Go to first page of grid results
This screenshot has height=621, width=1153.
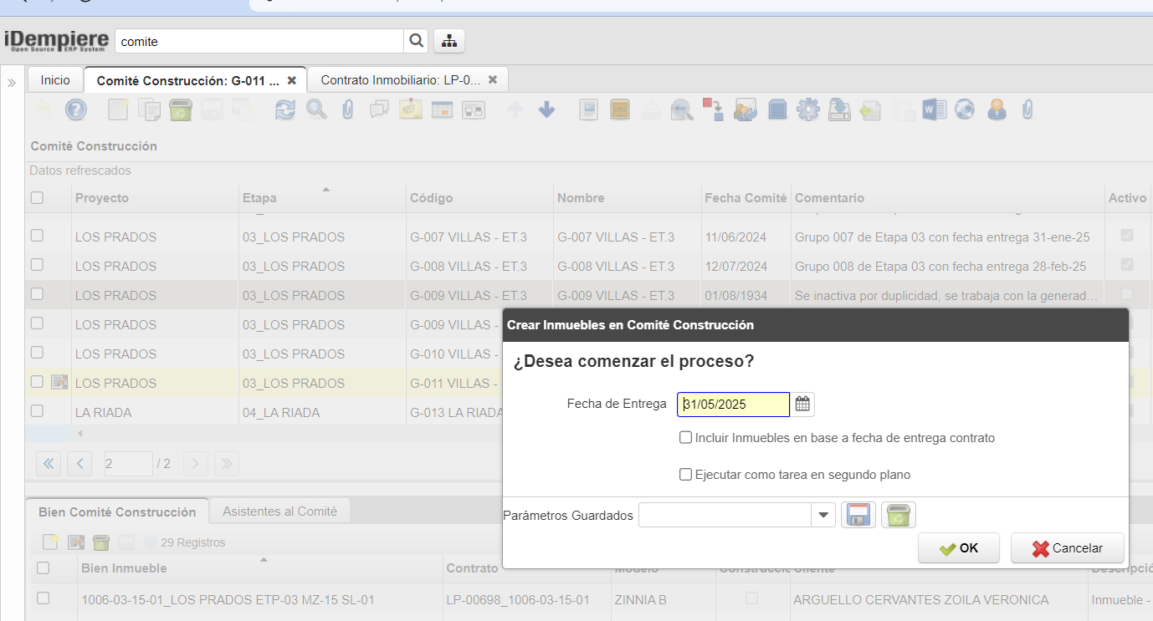(x=48, y=464)
